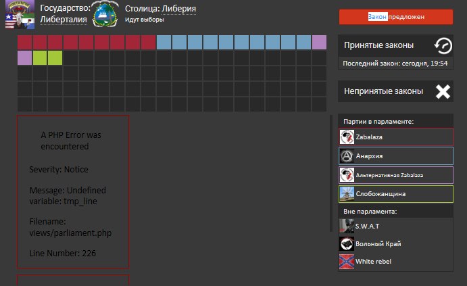Click the Вольный Край flag icon
467x286 pixels.
click(x=347, y=243)
